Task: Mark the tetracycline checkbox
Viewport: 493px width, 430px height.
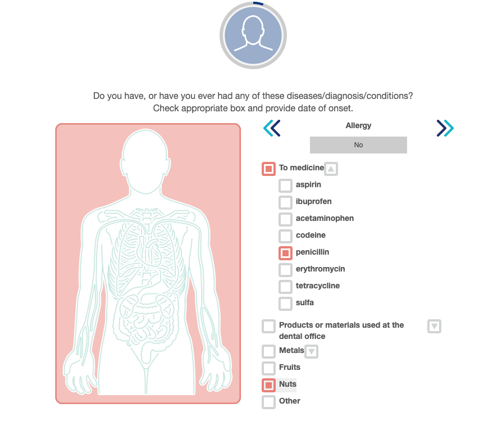Action: coord(286,287)
